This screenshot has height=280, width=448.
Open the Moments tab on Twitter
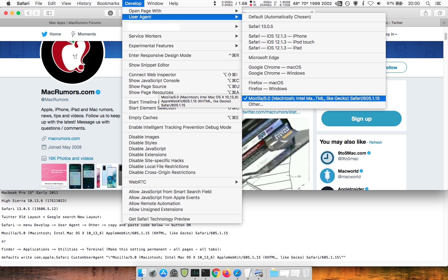pyautogui.click(x=83, y=34)
